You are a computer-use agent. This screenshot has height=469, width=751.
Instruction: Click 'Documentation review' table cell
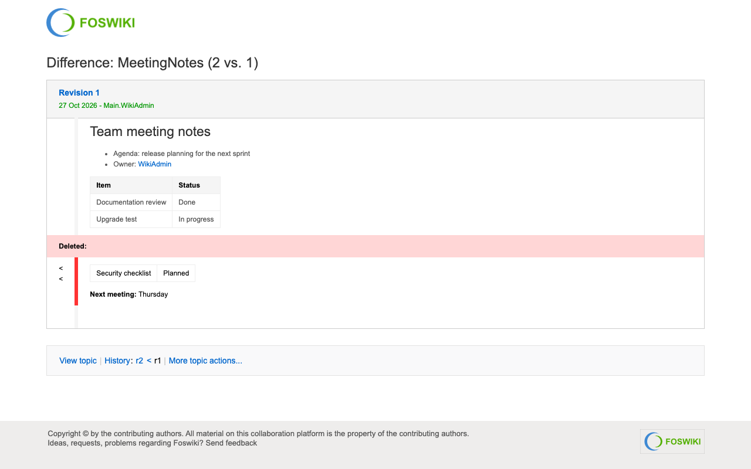(x=131, y=202)
